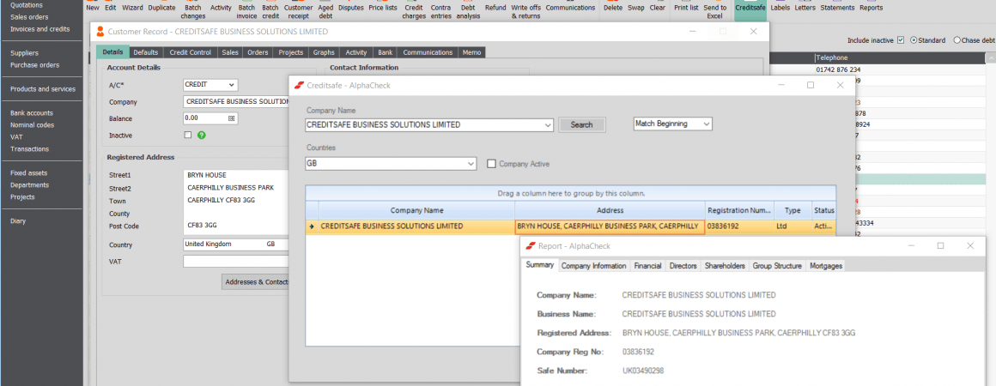Select the Chase debt radio button
This screenshot has width=996, height=386.
pyautogui.click(x=957, y=40)
